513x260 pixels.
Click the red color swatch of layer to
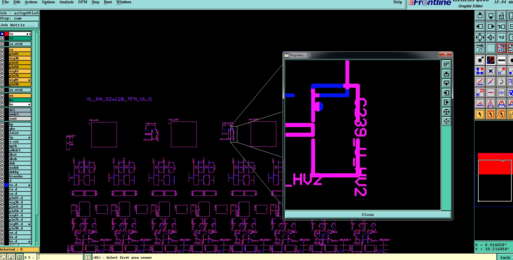(7, 34)
